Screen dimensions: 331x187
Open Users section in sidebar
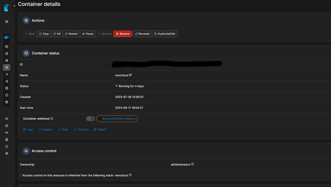point(7,119)
